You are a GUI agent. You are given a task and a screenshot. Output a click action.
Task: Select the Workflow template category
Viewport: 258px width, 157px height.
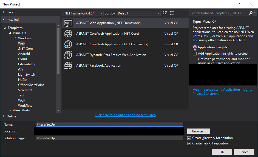(x=25, y=106)
